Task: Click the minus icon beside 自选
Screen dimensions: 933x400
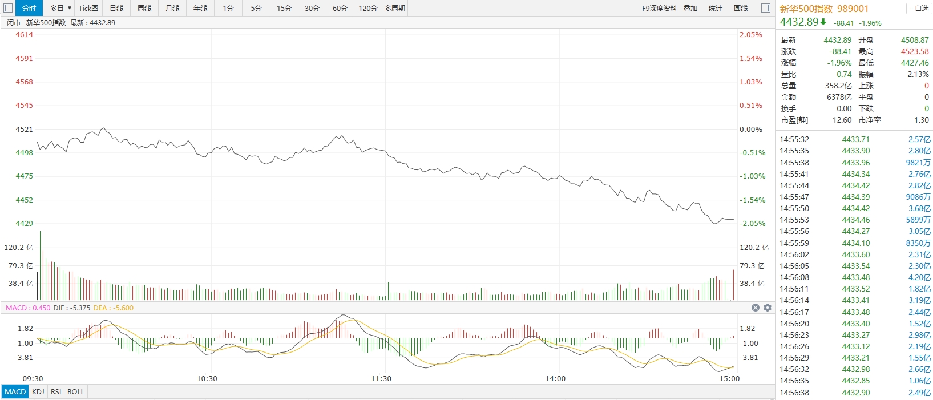Action: click(911, 9)
